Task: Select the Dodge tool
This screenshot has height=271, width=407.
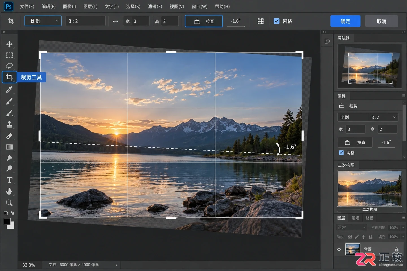Action: (9, 169)
